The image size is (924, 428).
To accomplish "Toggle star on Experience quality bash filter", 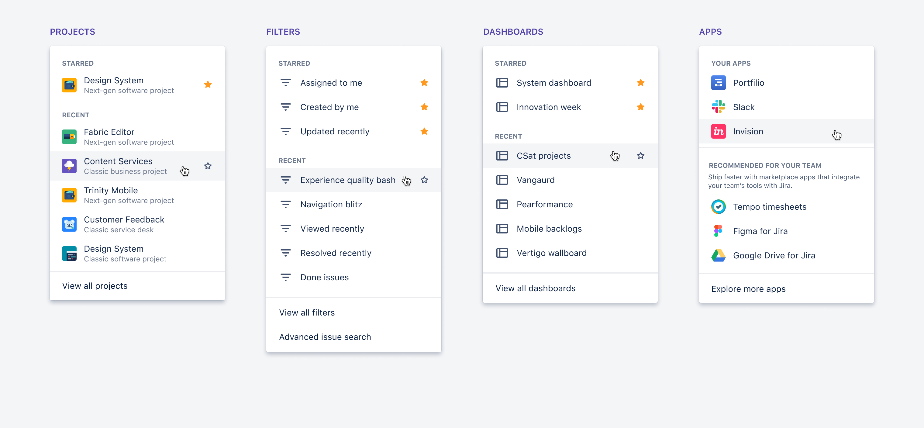I will [x=426, y=180].
